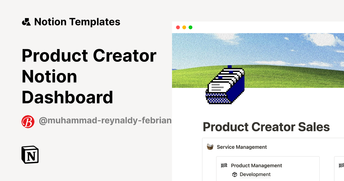The image size is (344, 181).
Task: Click the checkered flag on the right-edge card
Action: 341,166
